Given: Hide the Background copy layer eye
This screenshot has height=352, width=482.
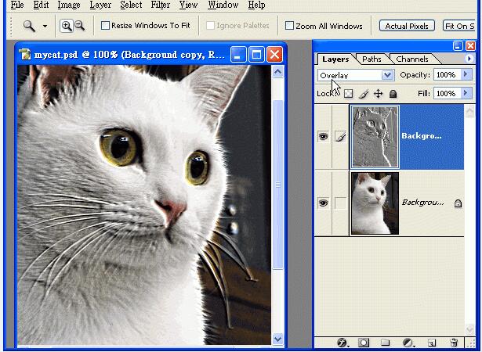Looking at the screenshot, I should coord(323,137).
